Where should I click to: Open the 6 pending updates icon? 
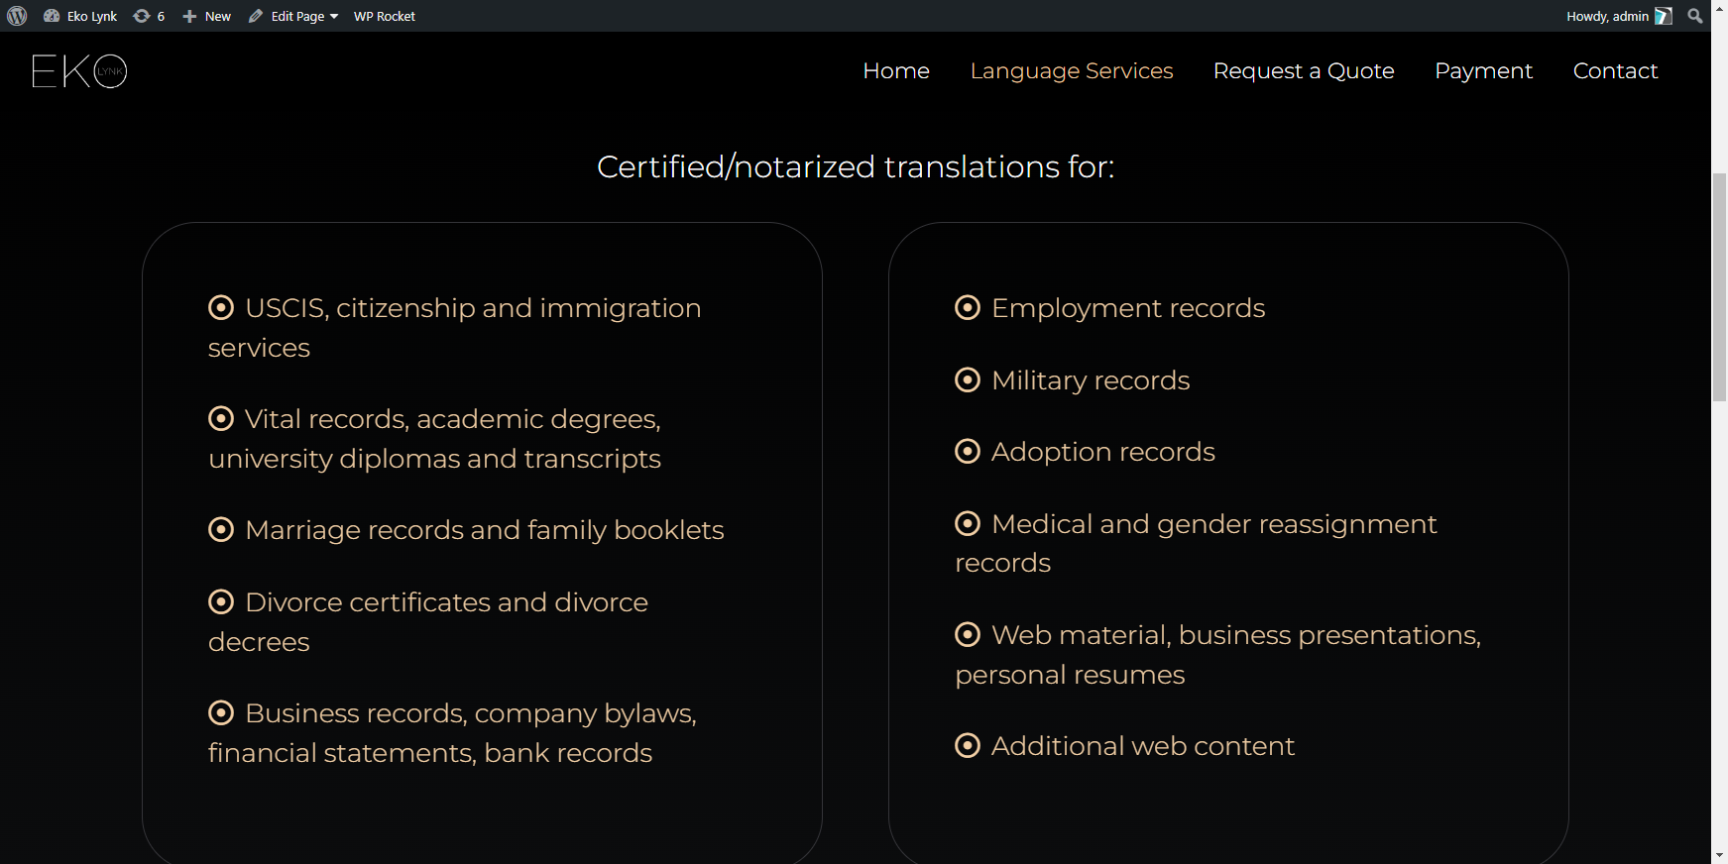[149, 16]
